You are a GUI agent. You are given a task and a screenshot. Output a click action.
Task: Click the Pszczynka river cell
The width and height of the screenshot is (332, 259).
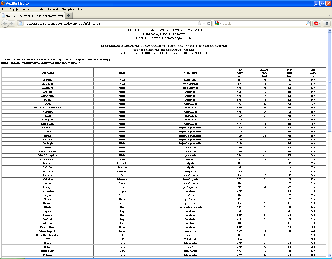[x=122, y=163]
